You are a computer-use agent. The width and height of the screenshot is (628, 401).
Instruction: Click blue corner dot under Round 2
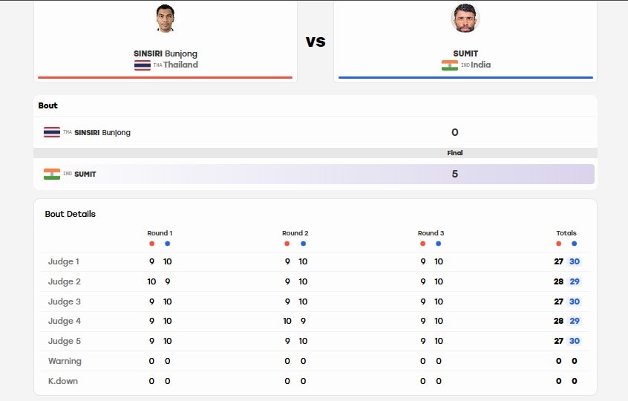303,244
